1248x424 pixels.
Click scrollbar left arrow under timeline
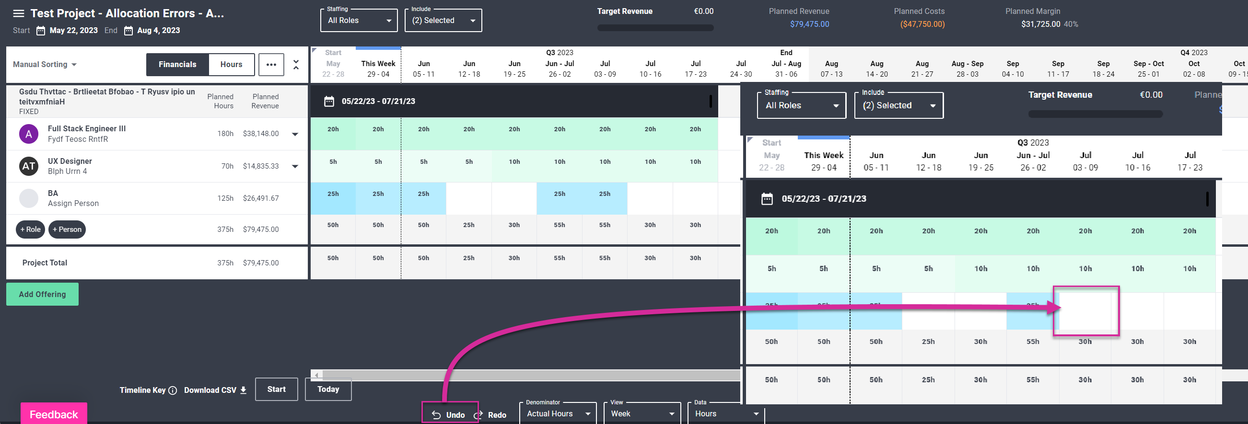click(x=317, y=375)
